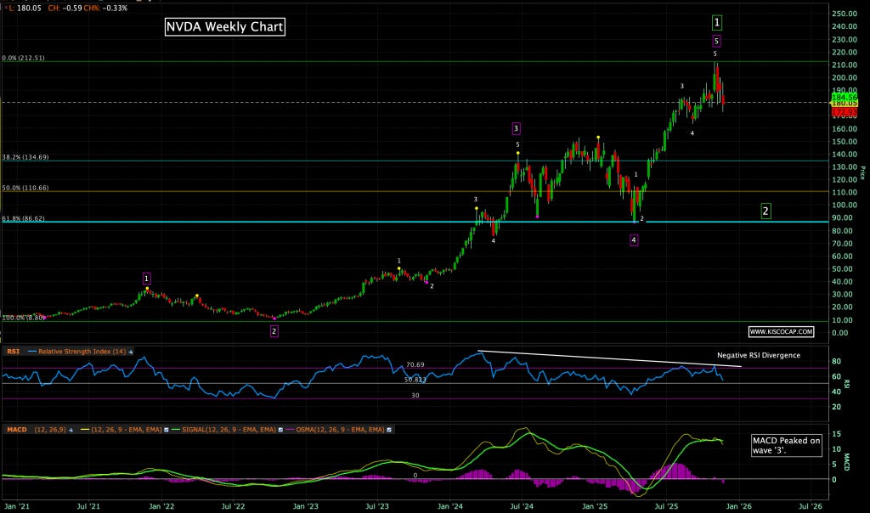Toggle the (12, 26, 9 - EMA, EMA) checkbox
This screenshot has height=513, width=870.
(166, 429)
